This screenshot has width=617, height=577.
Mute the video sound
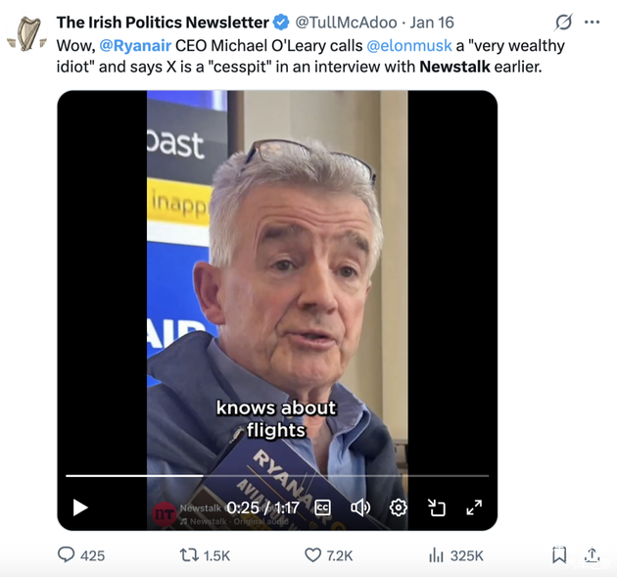[x=360, y=506]
